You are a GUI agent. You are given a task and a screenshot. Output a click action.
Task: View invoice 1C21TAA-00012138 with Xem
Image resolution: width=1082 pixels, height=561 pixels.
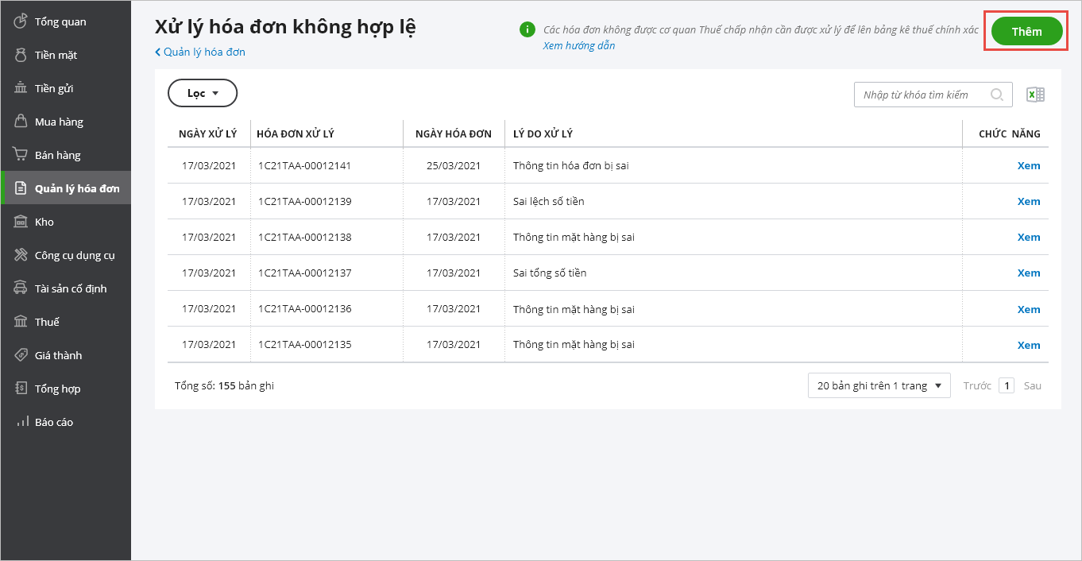(x=1029, y=237)
